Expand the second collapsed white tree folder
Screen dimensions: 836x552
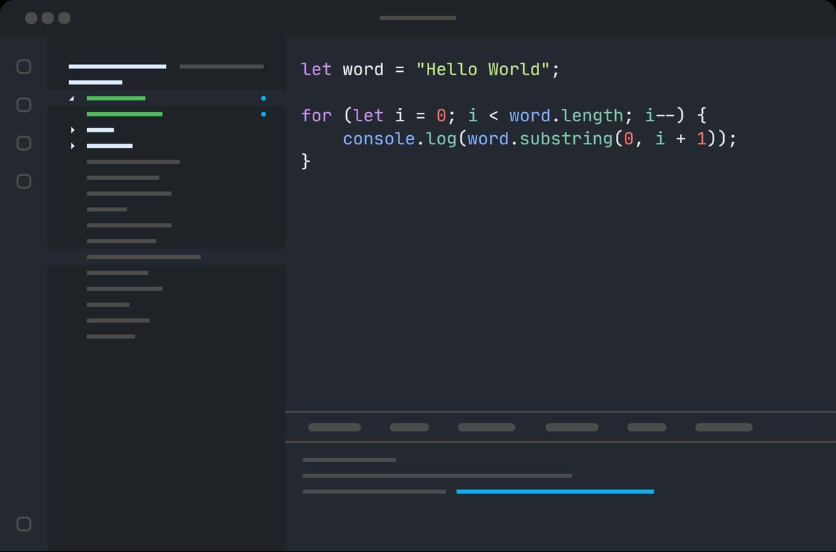(x=72, y=146)
